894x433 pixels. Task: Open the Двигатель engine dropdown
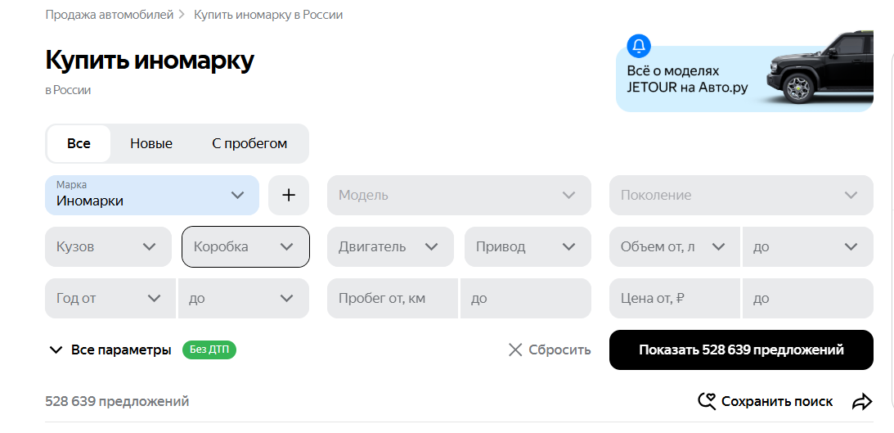coord(389,246)
